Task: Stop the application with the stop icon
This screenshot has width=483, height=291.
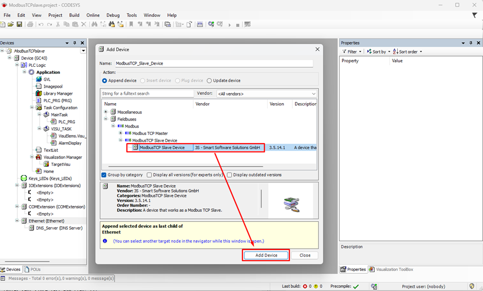Action: 237,25
